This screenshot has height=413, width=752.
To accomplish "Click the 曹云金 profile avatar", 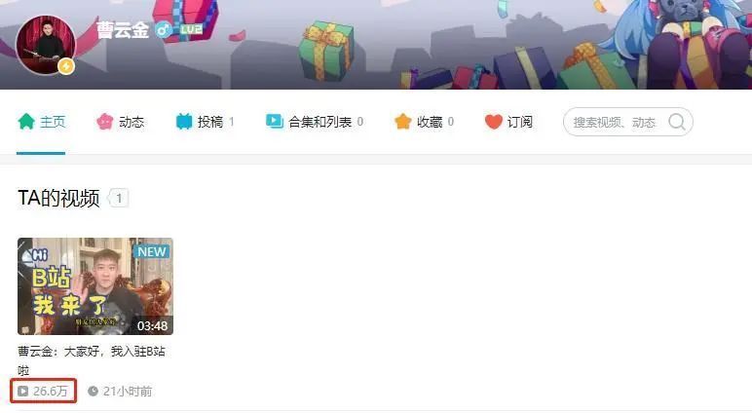I will 46,45.
